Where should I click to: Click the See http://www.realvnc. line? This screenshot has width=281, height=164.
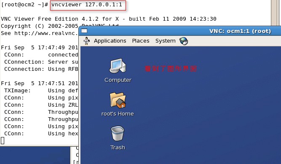[x=40, y=33]
